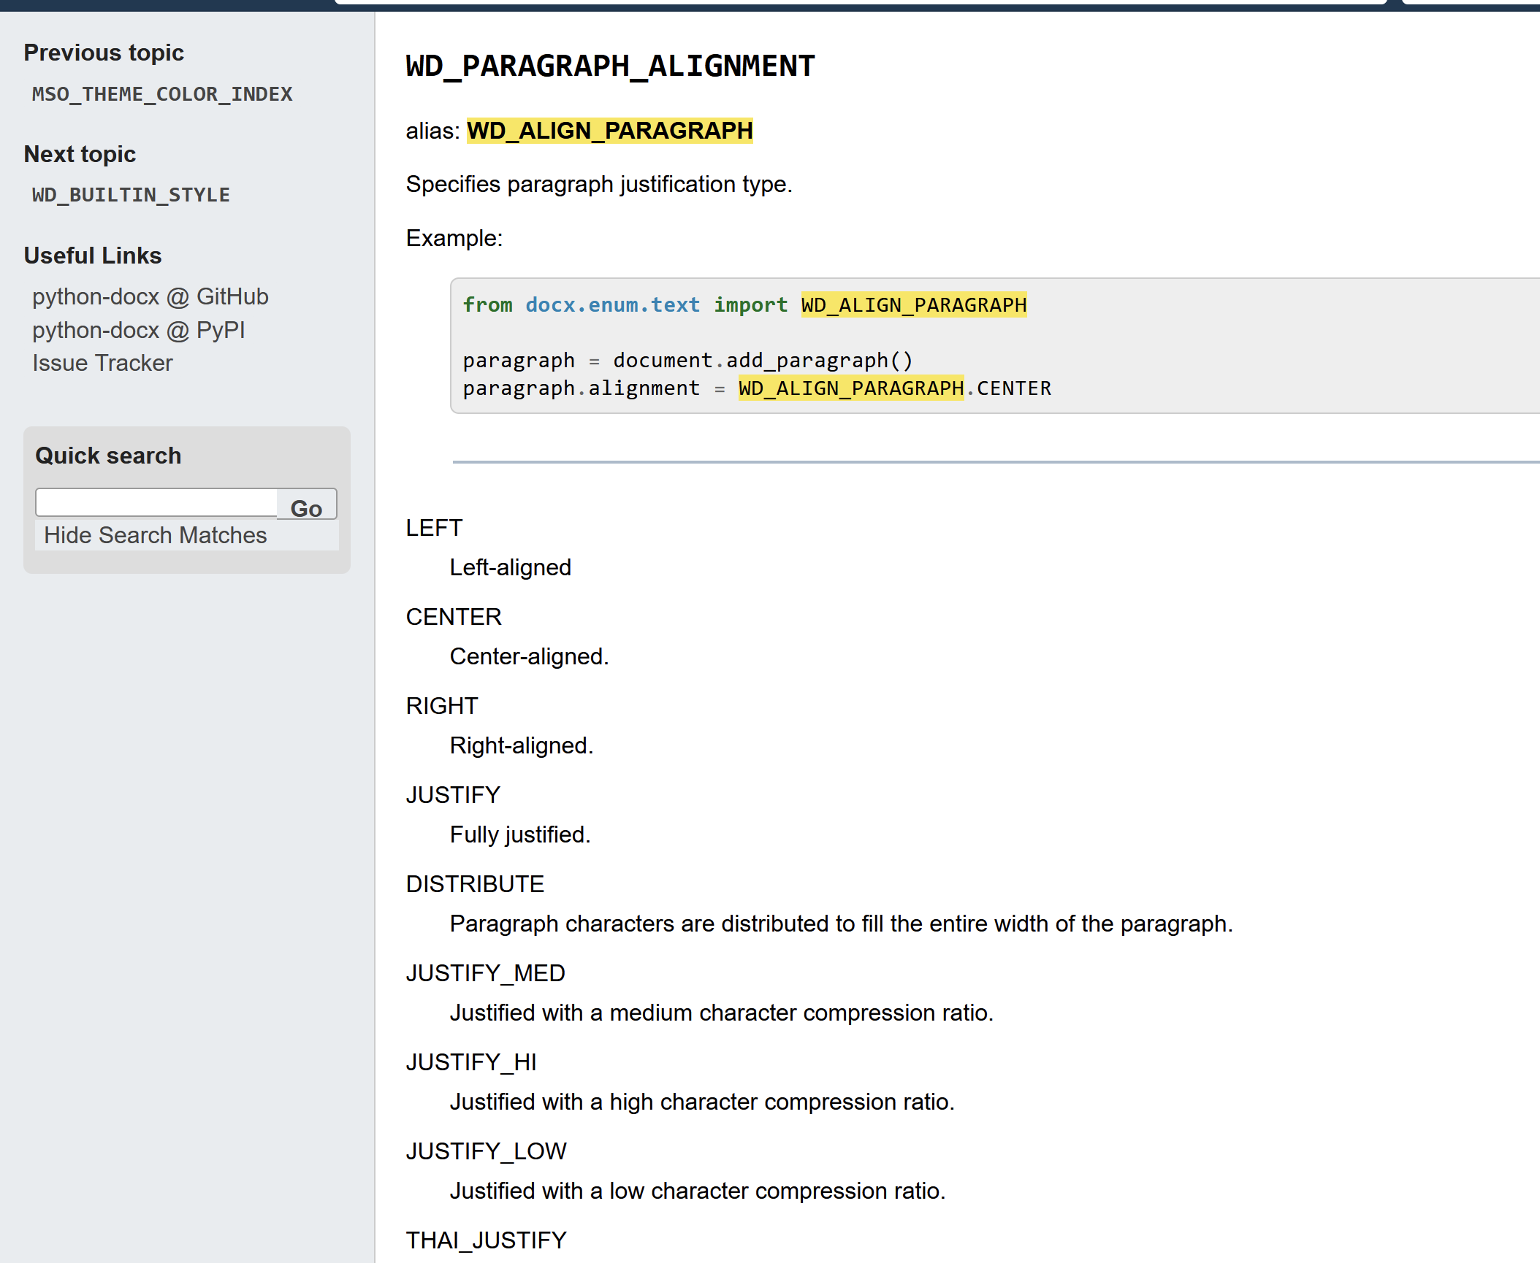Click the RIGHT alignment enum value
This screenshot has width=1540, height=1263.
point(440,706)
